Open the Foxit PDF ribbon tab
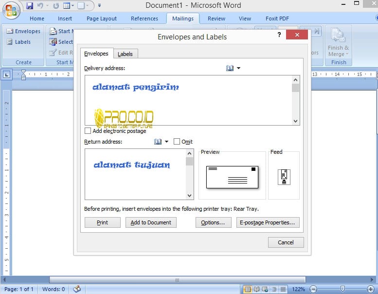Screen dimensions: 378x294 point(277,18)
